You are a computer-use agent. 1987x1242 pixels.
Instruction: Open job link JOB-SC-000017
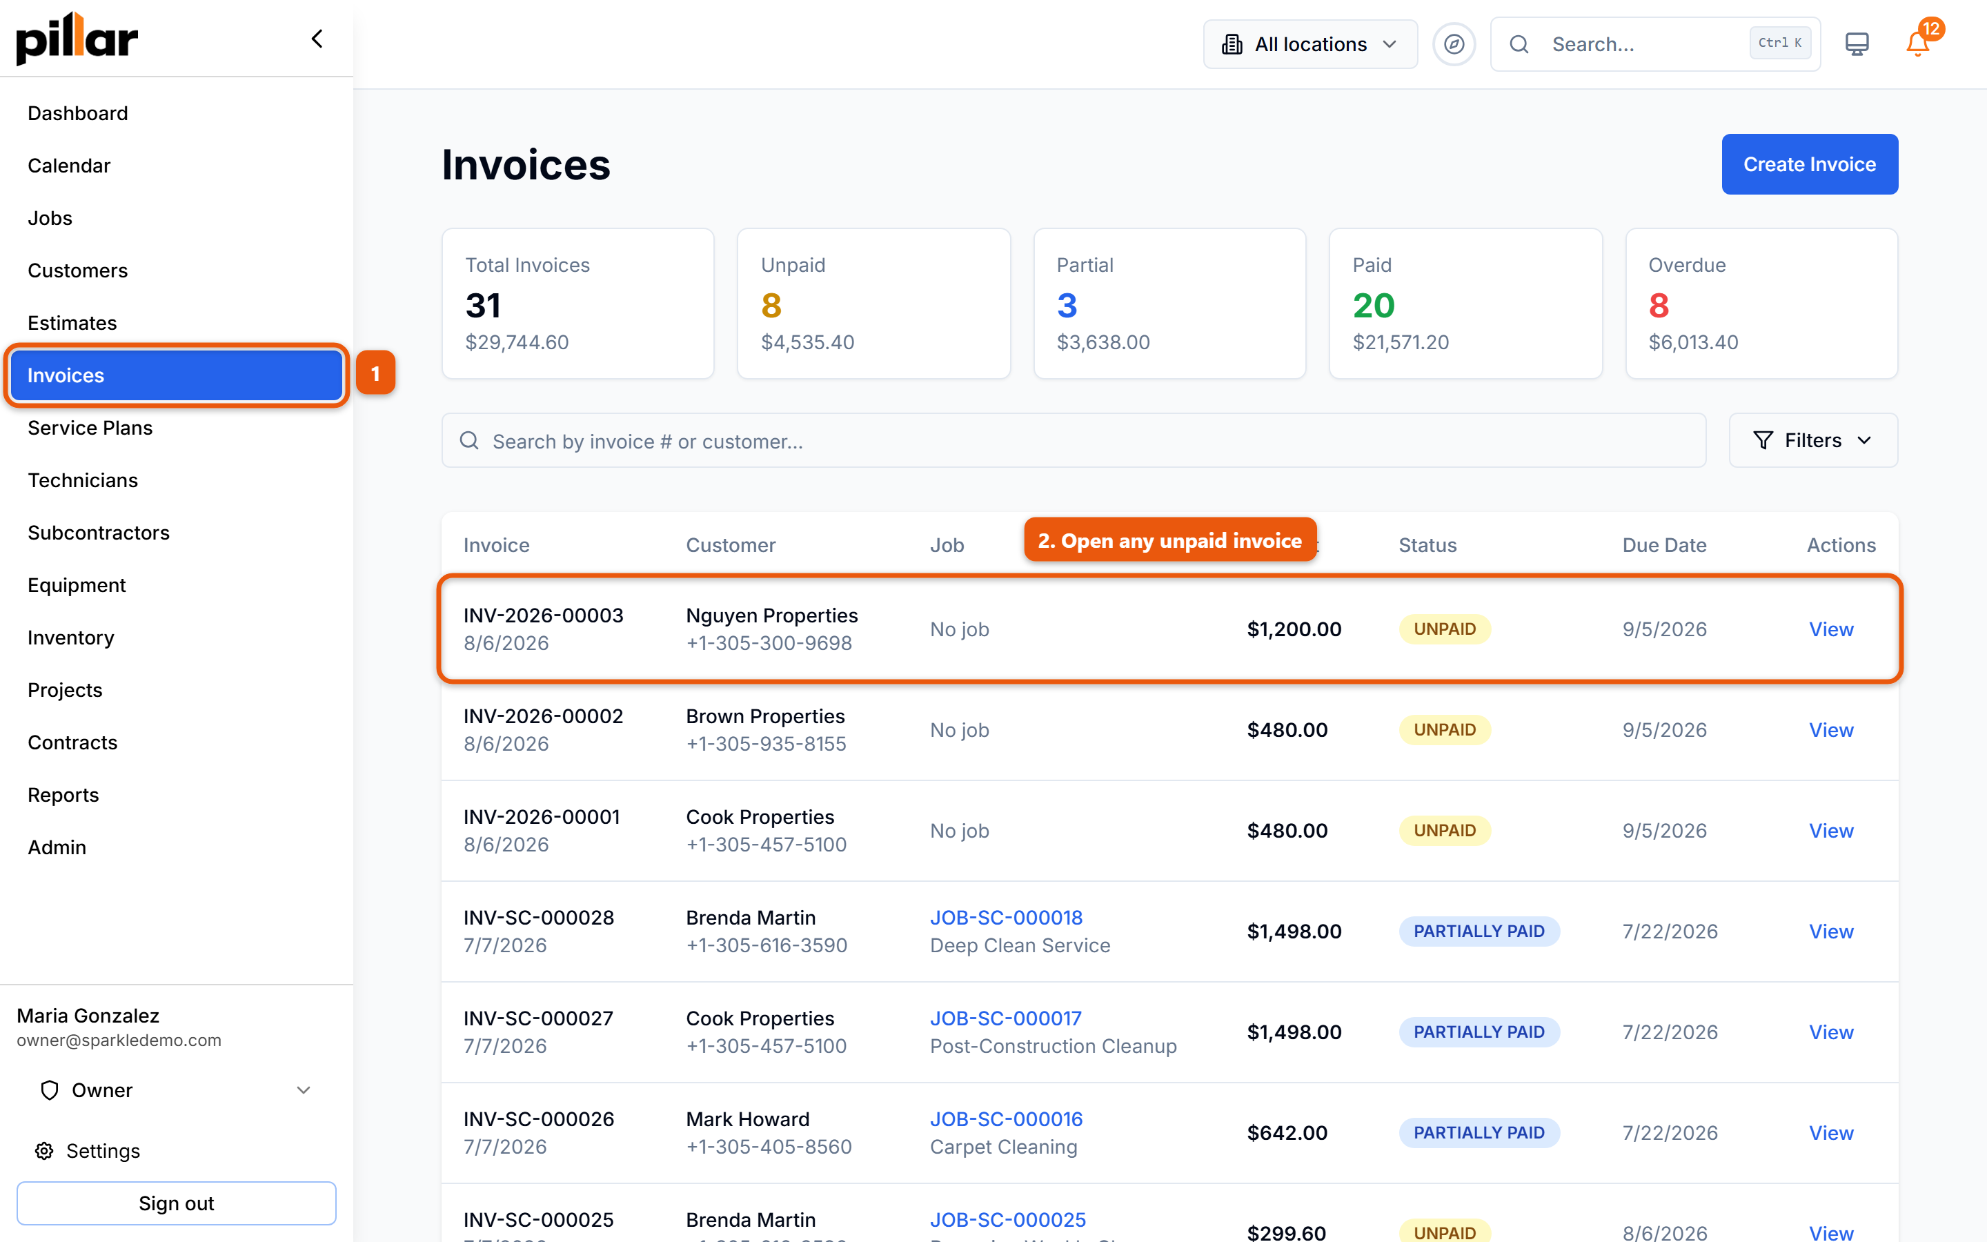[1006, 1018]
